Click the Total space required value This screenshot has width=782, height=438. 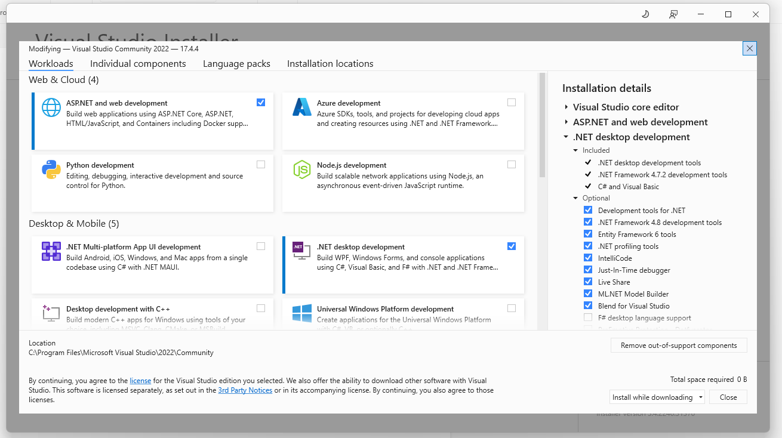click(742, 380)
